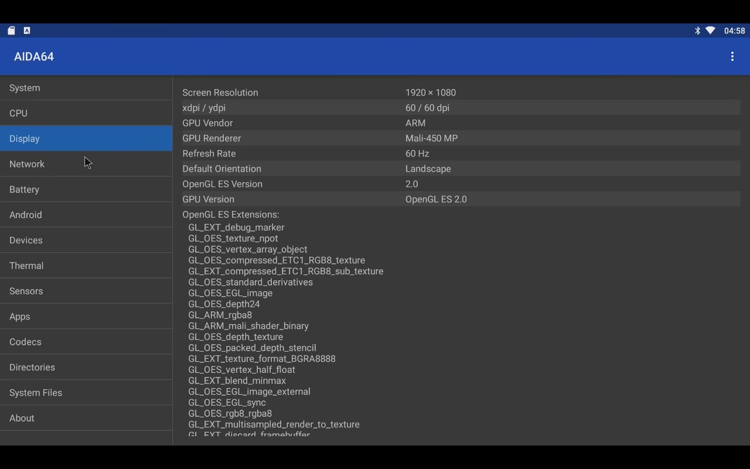The height and width of the screenshot is (469, 750).
Task: Select the 1920 × 1080 resolution value
Action: (431, 93)
